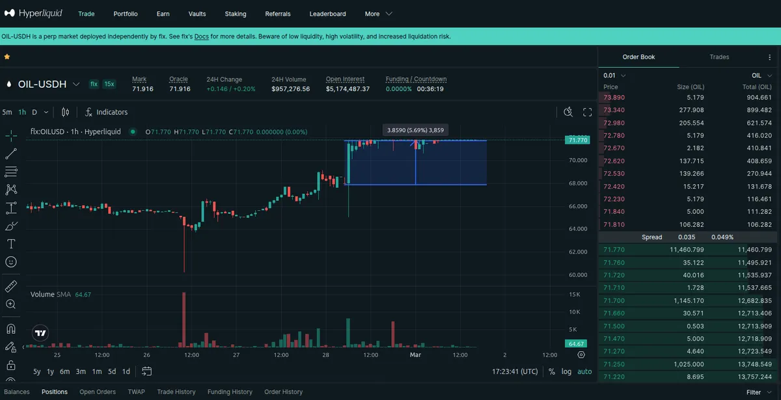
Task: Open the Balances tab
Action: 17,392
